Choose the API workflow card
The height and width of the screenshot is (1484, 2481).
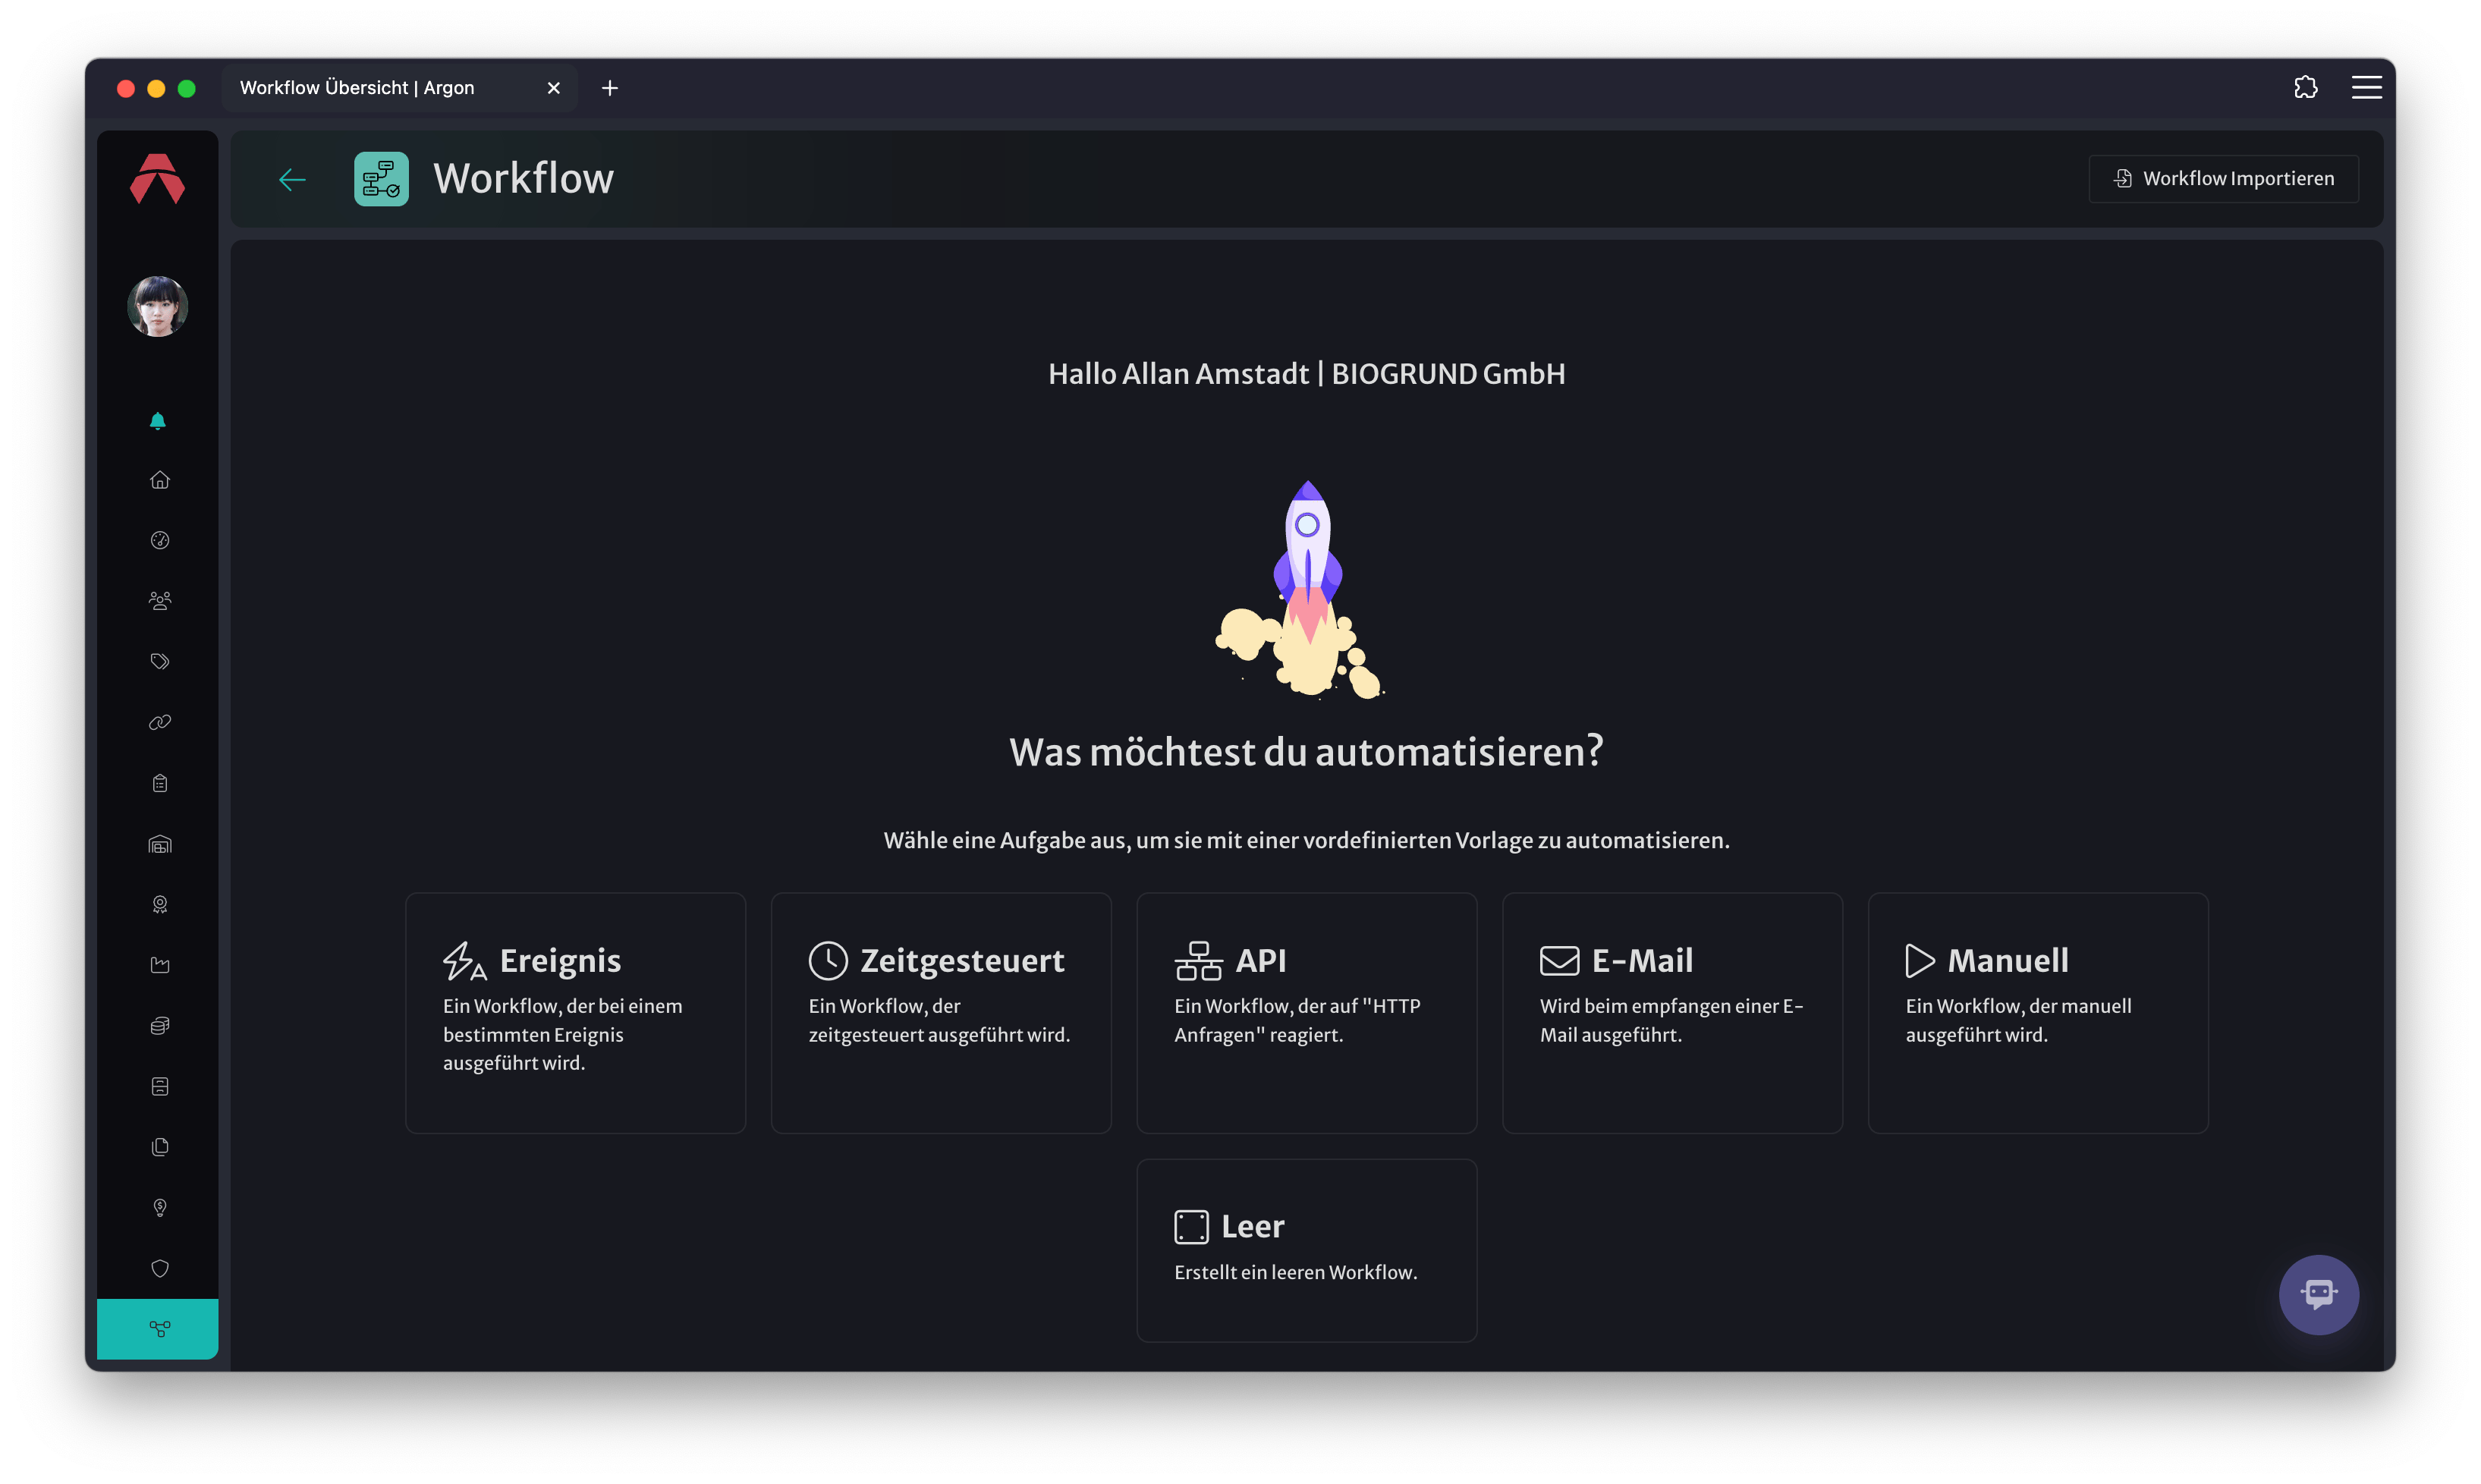pos(1306,1013)
